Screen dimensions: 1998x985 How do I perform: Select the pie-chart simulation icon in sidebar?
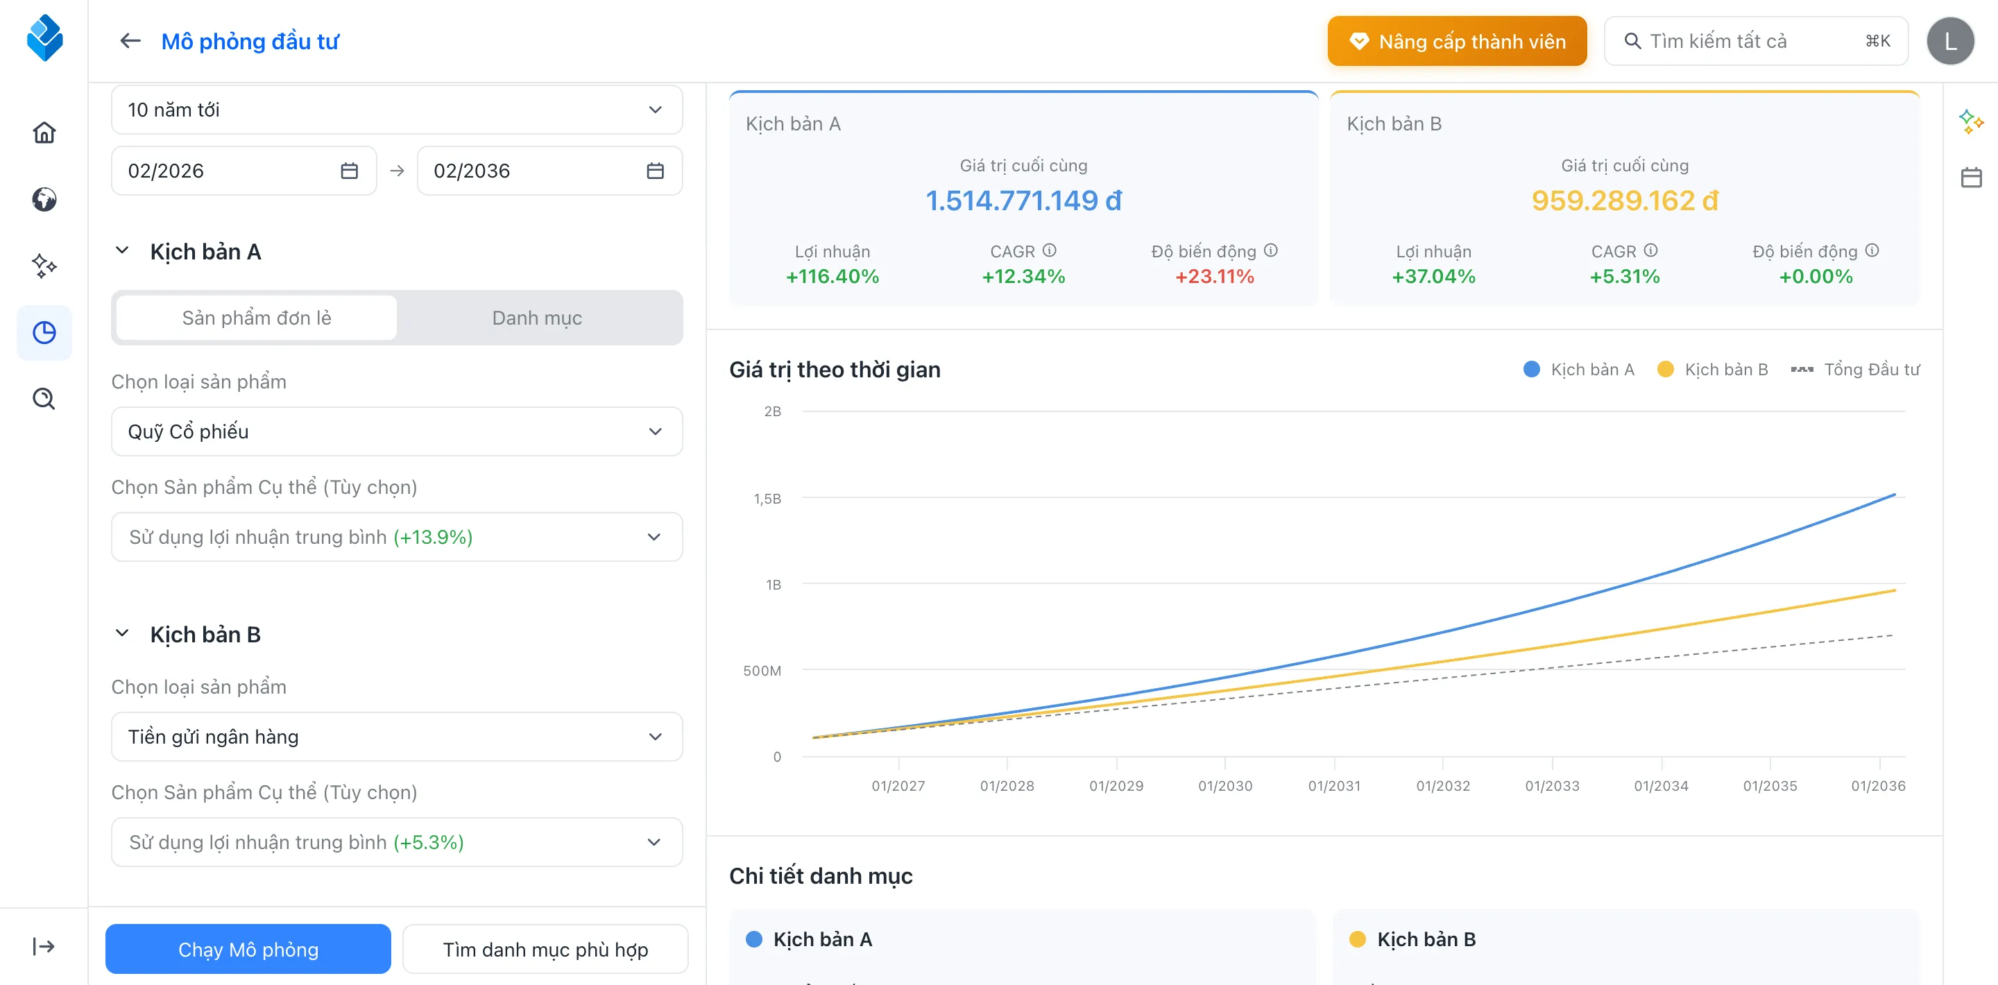tap(44, 332)
